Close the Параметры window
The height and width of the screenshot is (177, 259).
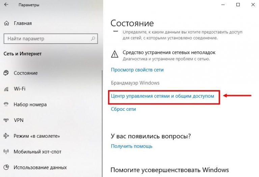[253, 5]
